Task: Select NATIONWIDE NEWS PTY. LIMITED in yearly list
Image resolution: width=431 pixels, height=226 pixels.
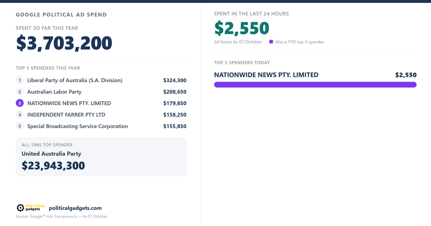Action: 69,103
